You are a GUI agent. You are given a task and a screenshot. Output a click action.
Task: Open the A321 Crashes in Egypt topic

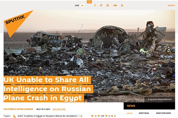click(50, 116)
